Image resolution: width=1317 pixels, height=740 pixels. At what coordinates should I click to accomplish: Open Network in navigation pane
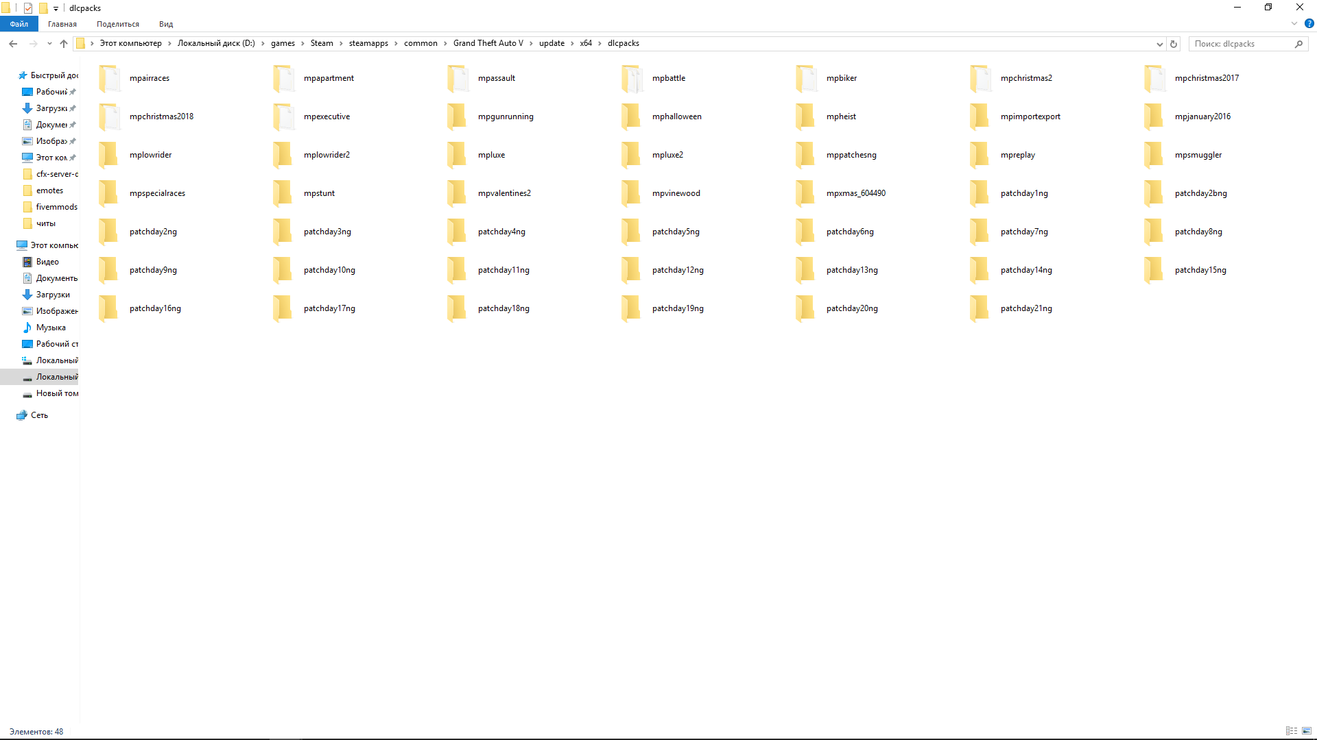click(x=39, y=415)
